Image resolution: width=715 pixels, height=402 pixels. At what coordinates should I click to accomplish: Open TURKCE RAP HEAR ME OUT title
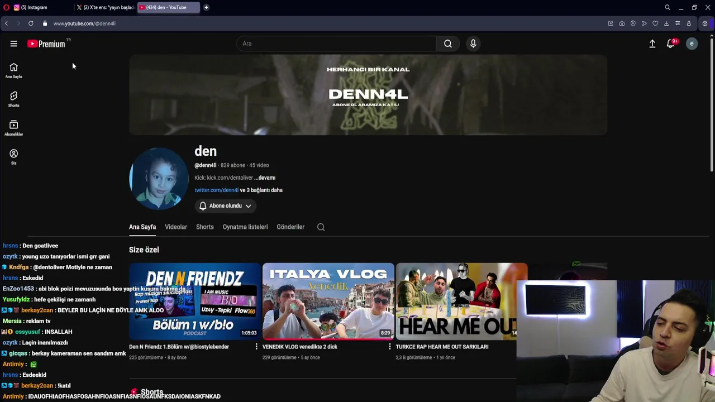click(442, 347)
